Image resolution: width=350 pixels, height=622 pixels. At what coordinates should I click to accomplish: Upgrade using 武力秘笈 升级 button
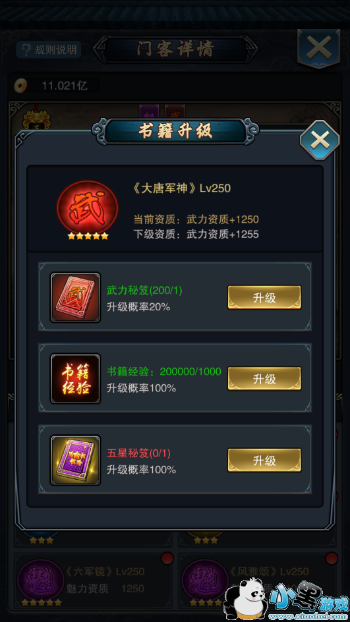264,297
